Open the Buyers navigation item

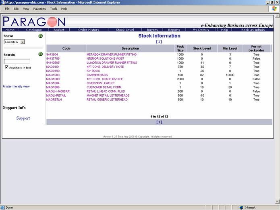(152, 30)
